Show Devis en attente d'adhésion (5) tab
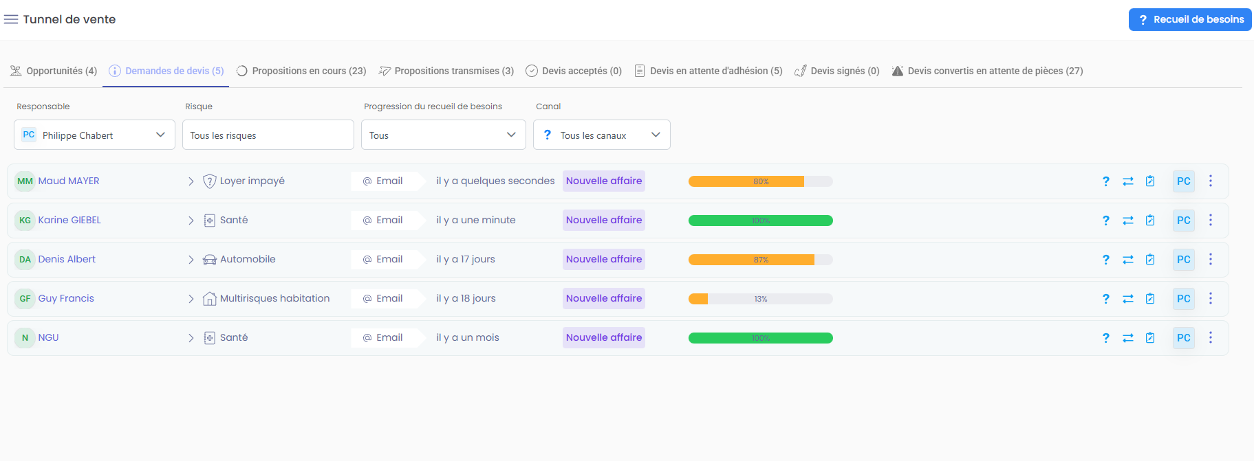 pyautogui.click(x=709, y=71)
